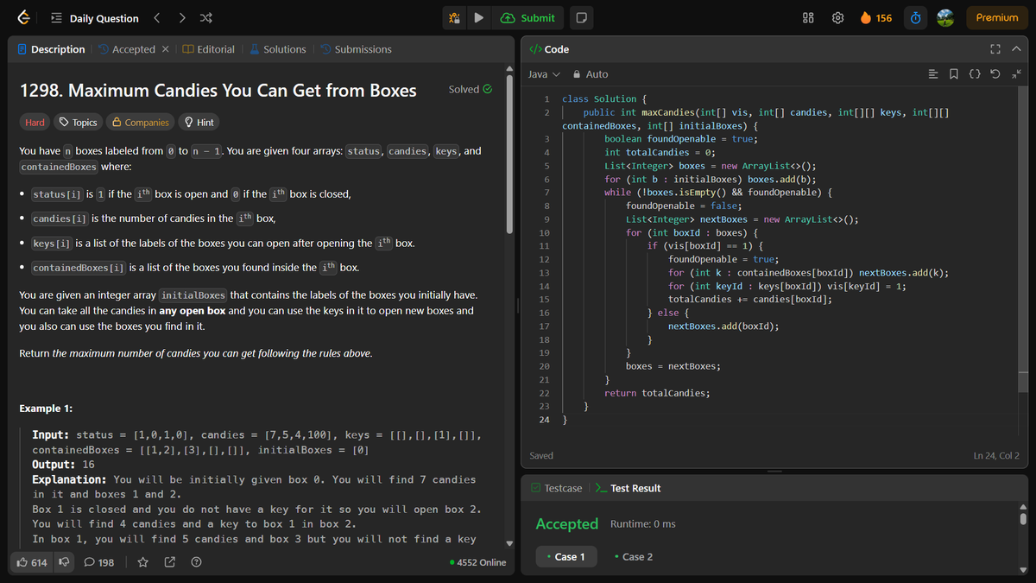Bookmark the code using the bookmark icon
The width and height of the screenshot is (1036, 583).
[x=955, y=74]
